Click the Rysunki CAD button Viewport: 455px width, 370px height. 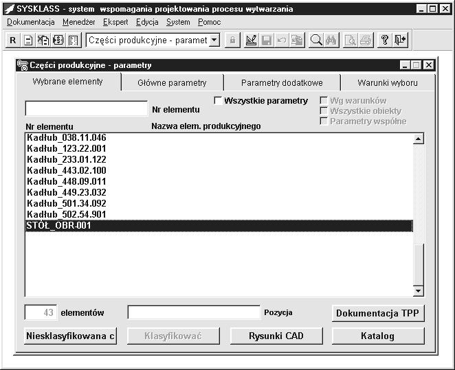276,336
